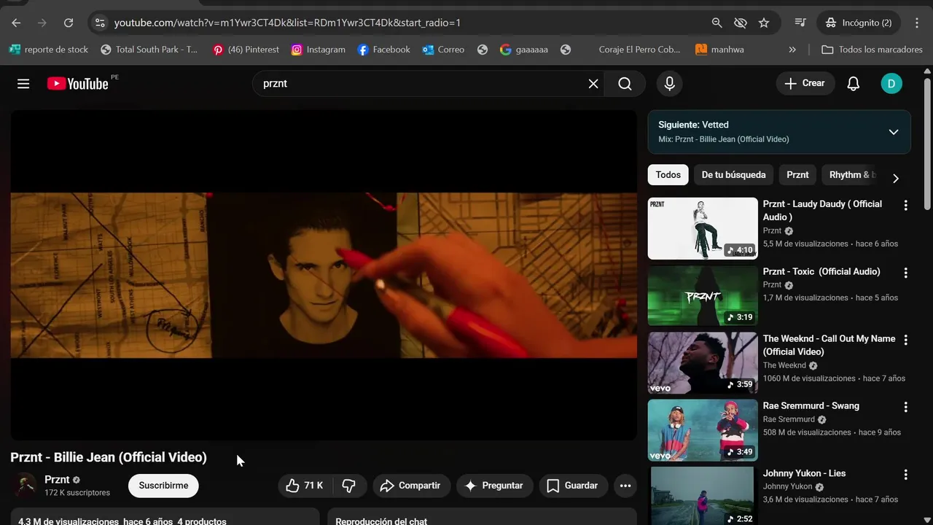Subscribe with Suscribirme button
Image resolution: width=933 pixels, height=525 pixels.
click(x=163, y=486)
